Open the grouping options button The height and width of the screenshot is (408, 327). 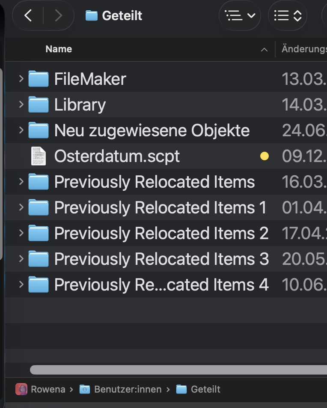[288, 16]
